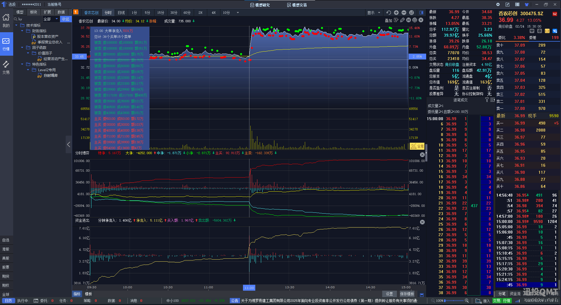Close the 资金进出 indicator panel
Screen dimensions: 561x305
tap(422, 222)
